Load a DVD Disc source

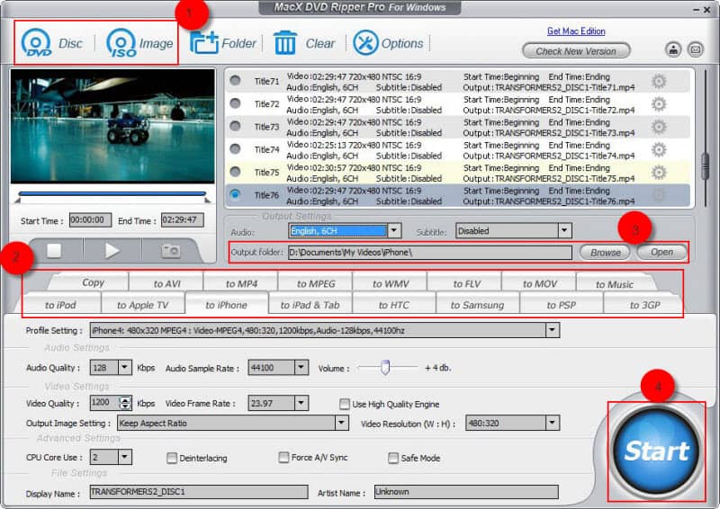[52, 43]
